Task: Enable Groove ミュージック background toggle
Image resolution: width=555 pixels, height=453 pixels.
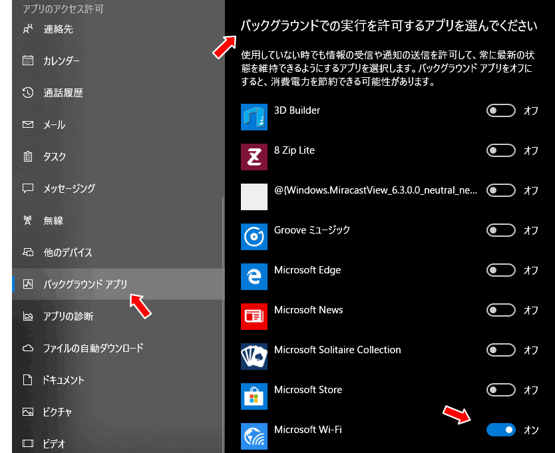Action: coord(500,230)
